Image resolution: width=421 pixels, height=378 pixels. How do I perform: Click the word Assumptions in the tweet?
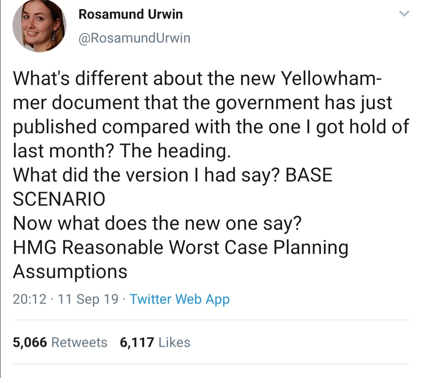point(70,272)
